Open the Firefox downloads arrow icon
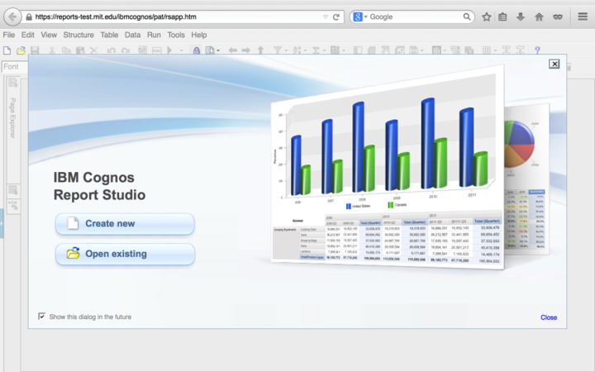 point(521,17)
